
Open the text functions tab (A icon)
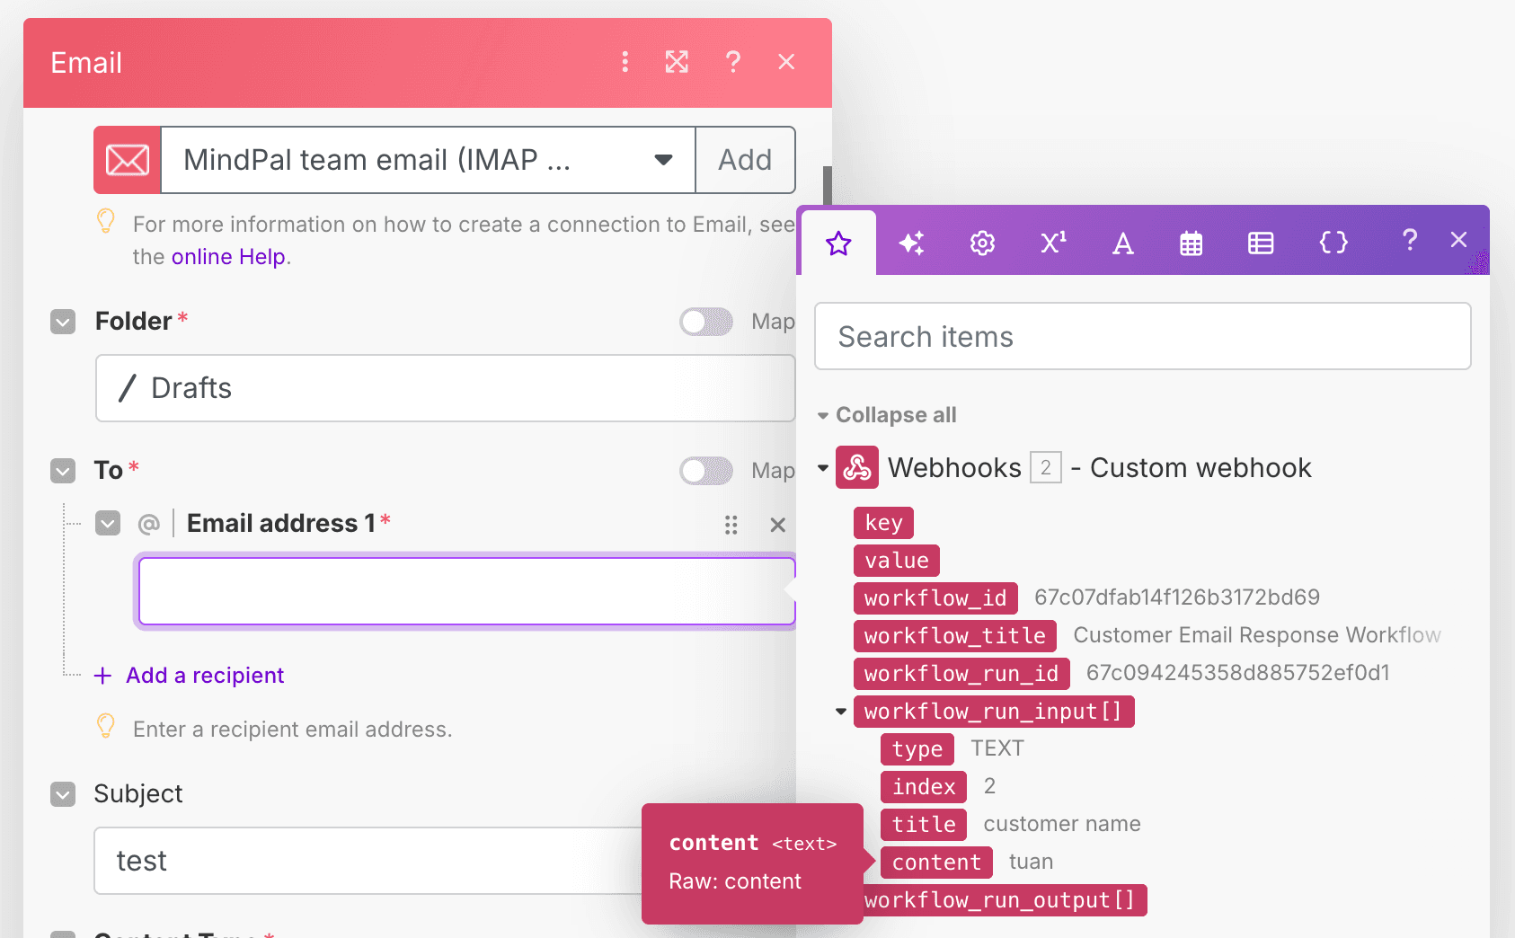[1122, 242]
